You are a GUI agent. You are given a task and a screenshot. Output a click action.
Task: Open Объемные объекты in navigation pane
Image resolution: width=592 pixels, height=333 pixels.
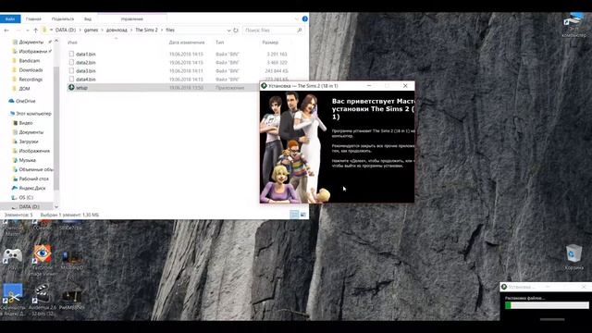click(x=36, y=169)
